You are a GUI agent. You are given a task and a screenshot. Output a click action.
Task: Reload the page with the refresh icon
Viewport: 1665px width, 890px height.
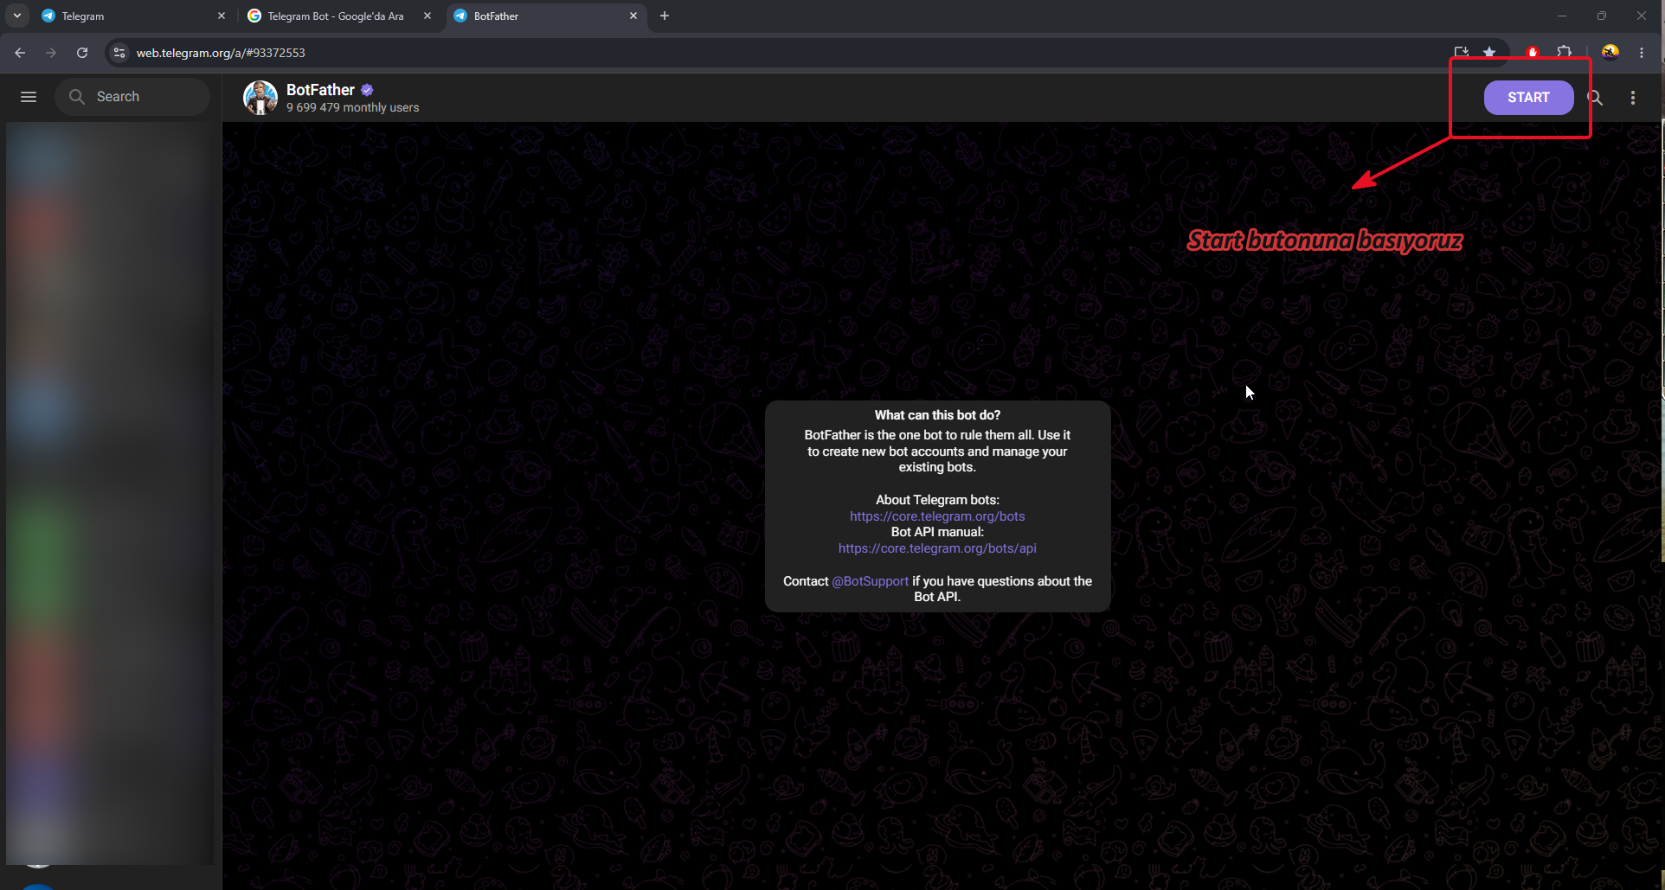pyautogui.click(x=82, y=53)
